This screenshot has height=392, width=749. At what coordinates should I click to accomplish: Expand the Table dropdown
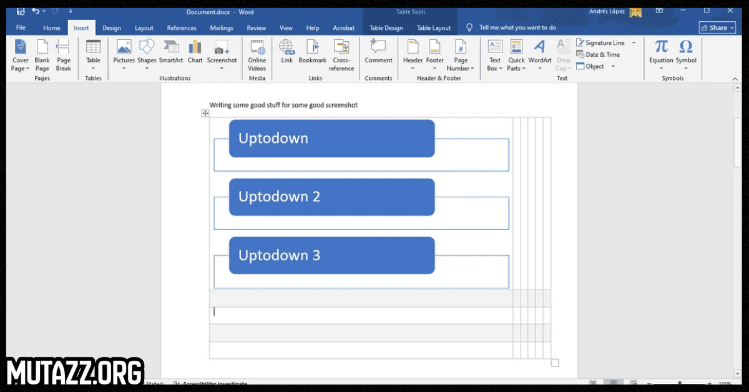pyautogui.click(x=93, y=68)
